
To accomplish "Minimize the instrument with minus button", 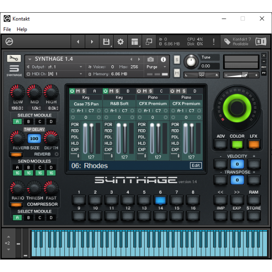I will pos(264,61).
